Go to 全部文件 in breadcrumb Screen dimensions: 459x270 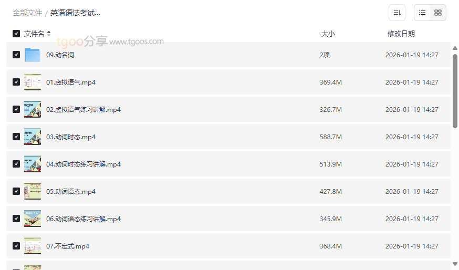coord(27,13)
